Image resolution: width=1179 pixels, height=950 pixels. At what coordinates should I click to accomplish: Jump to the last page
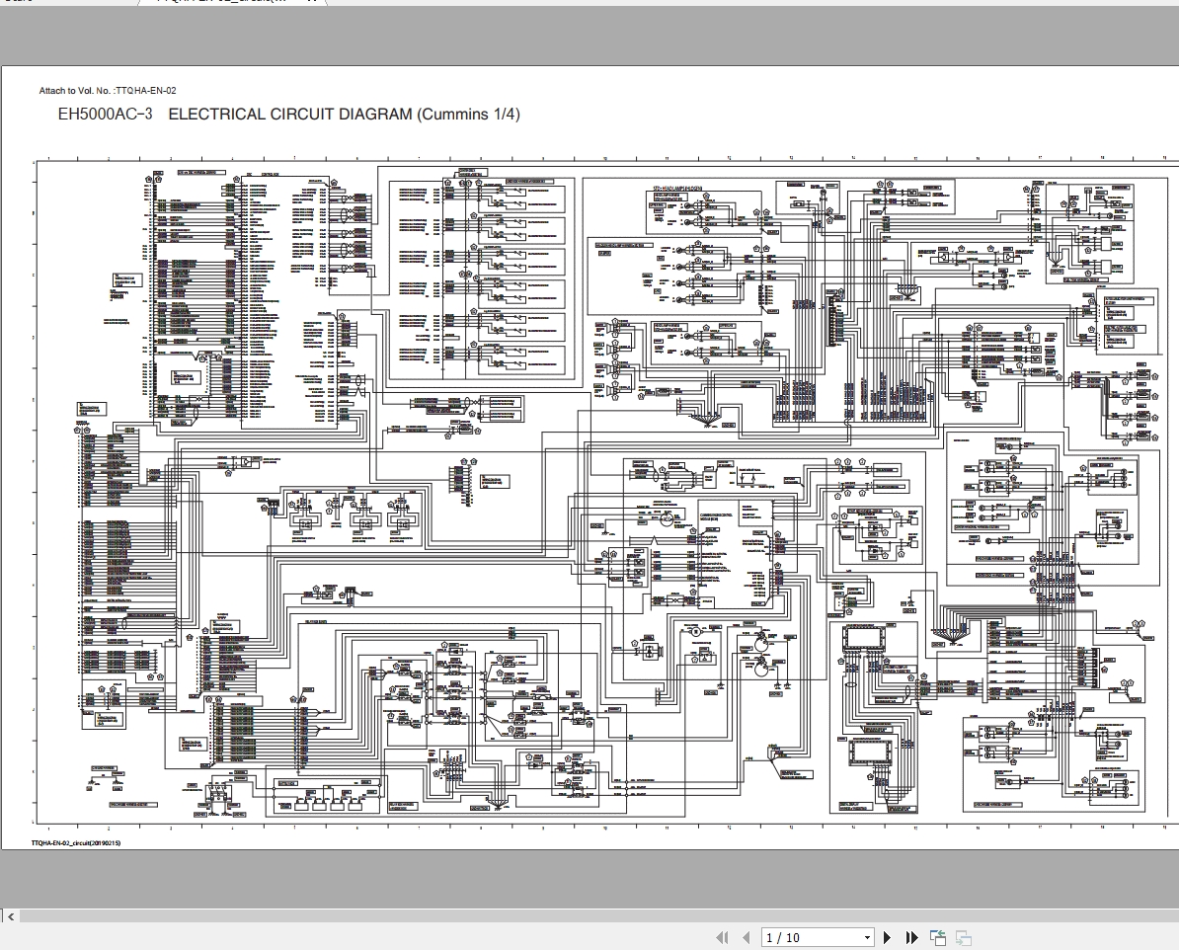point(911,937)
